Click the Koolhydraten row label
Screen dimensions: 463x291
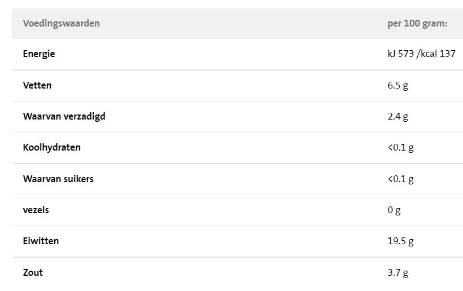[x=51, y=147]
